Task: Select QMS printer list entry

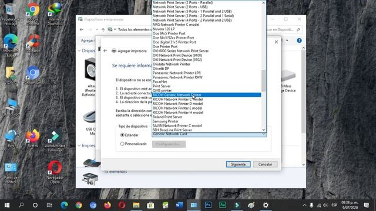Action: tap(206, 90)
